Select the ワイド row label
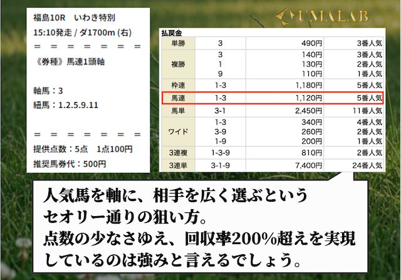Image resolution: width=401 pixels, height=280 pixels. tap(178, 132)
